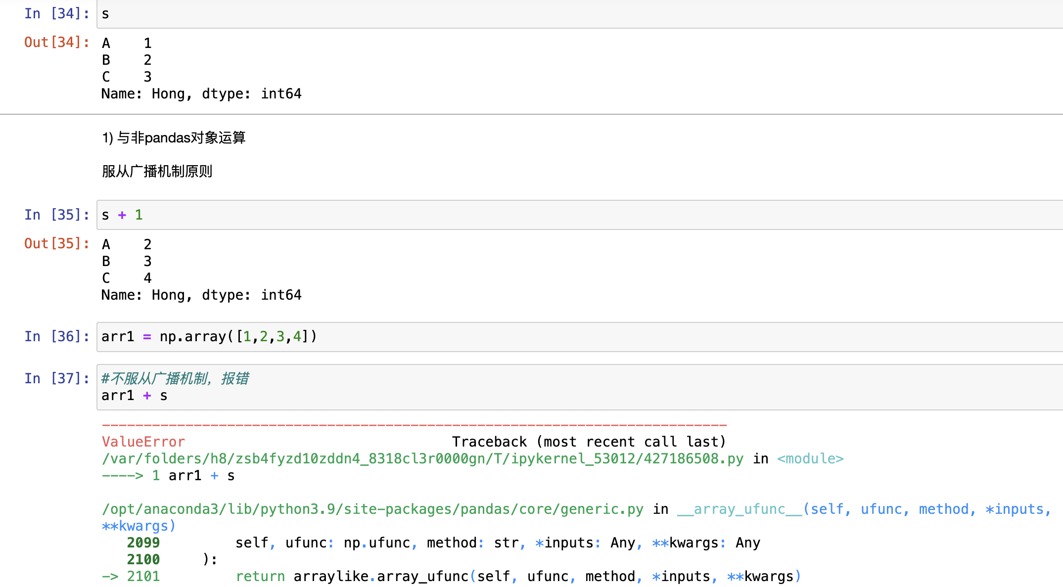Click traceback line number 2099

pos(143,543)
